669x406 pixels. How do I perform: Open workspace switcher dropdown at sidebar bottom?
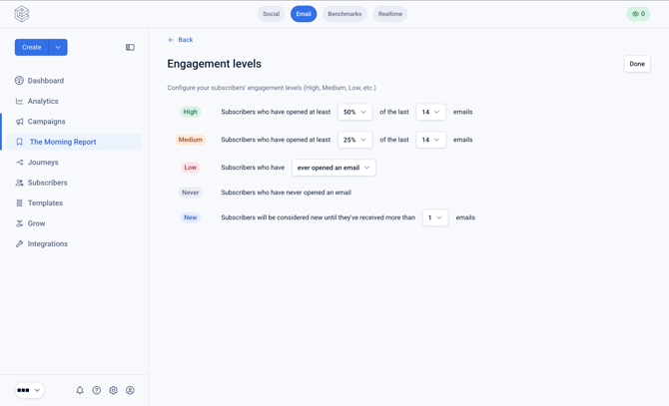click(x=29, y=390)
